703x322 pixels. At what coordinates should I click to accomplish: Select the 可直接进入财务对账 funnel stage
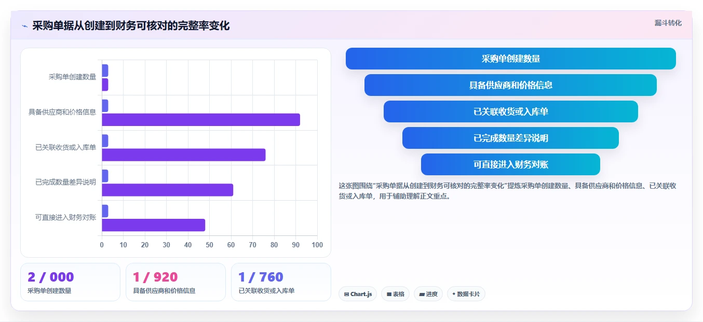510,164
